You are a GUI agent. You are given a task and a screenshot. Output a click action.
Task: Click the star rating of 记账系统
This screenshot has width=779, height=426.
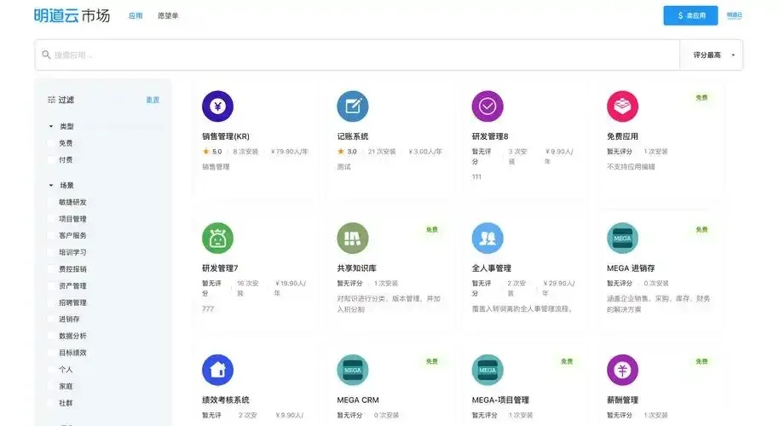point(347,152)
